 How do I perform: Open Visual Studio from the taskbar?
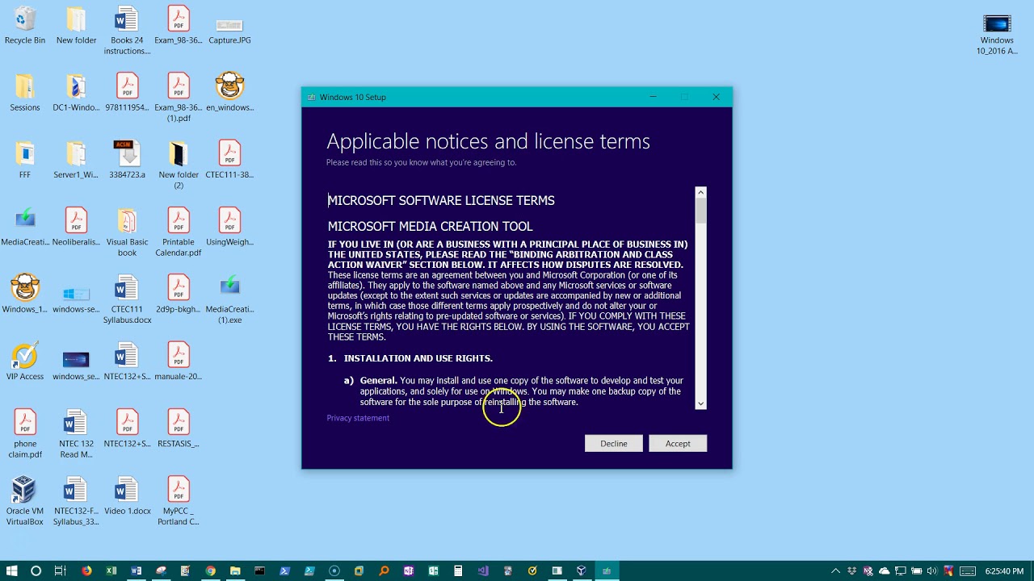click(x=483, y=571)
